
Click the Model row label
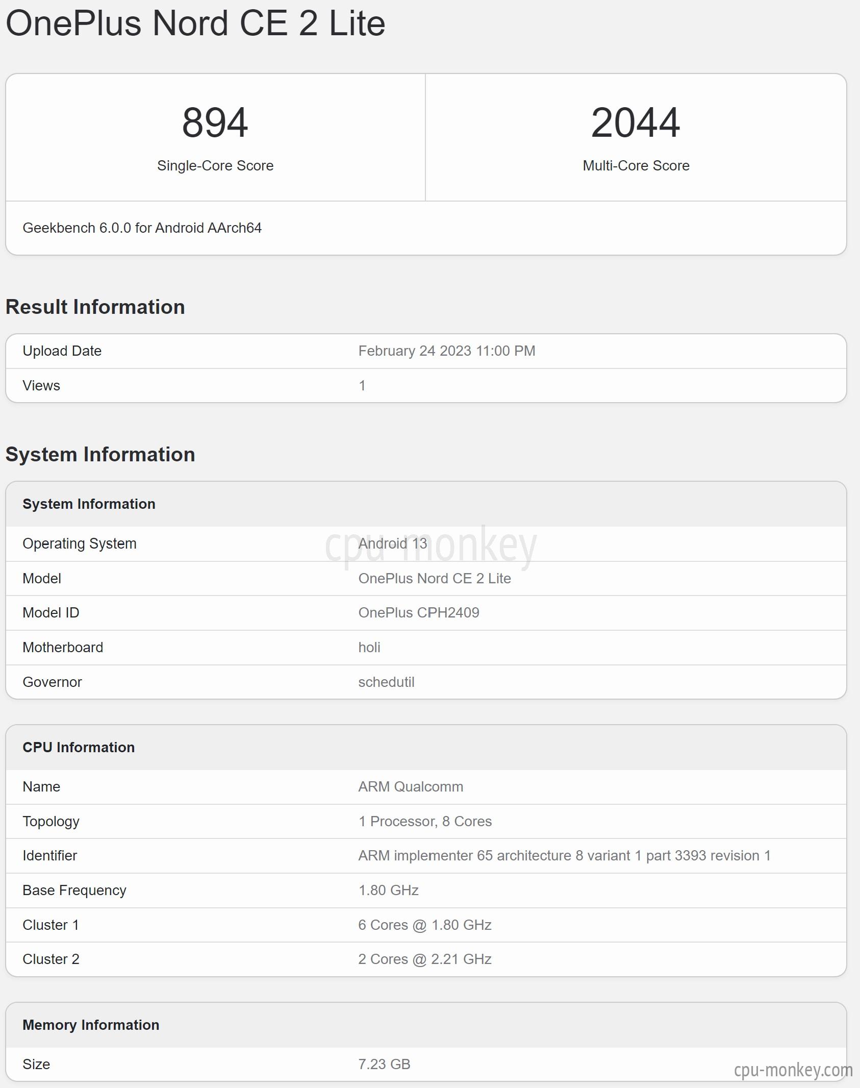[x=42, y=579]
